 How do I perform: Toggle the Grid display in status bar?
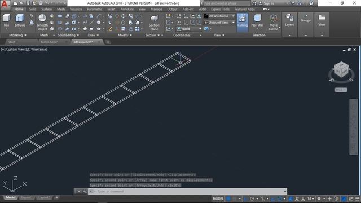click(228, 198)
